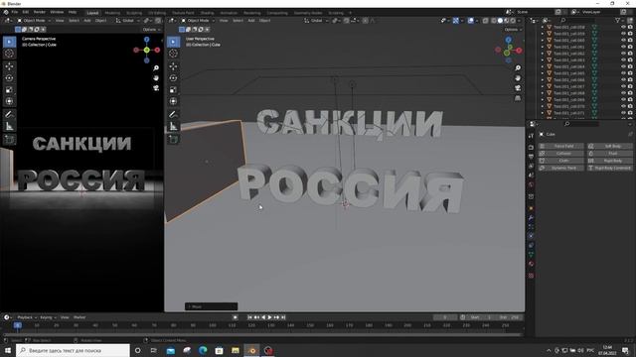
Task: Hide Text.001_cell.064 with its eye icon
Action: pyautogui.click(x=623, y=66)
